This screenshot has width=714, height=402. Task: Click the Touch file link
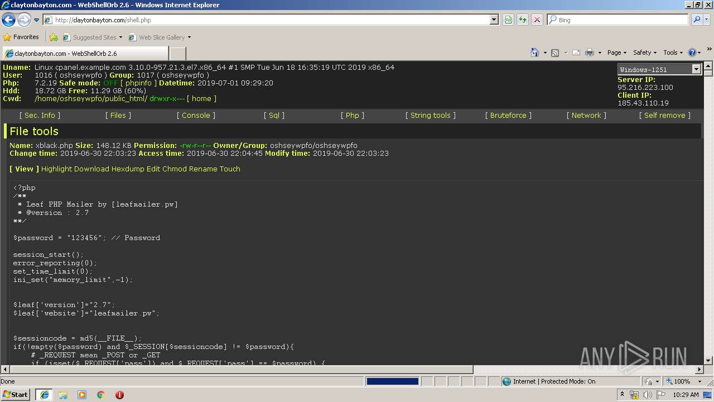(230, 169)
